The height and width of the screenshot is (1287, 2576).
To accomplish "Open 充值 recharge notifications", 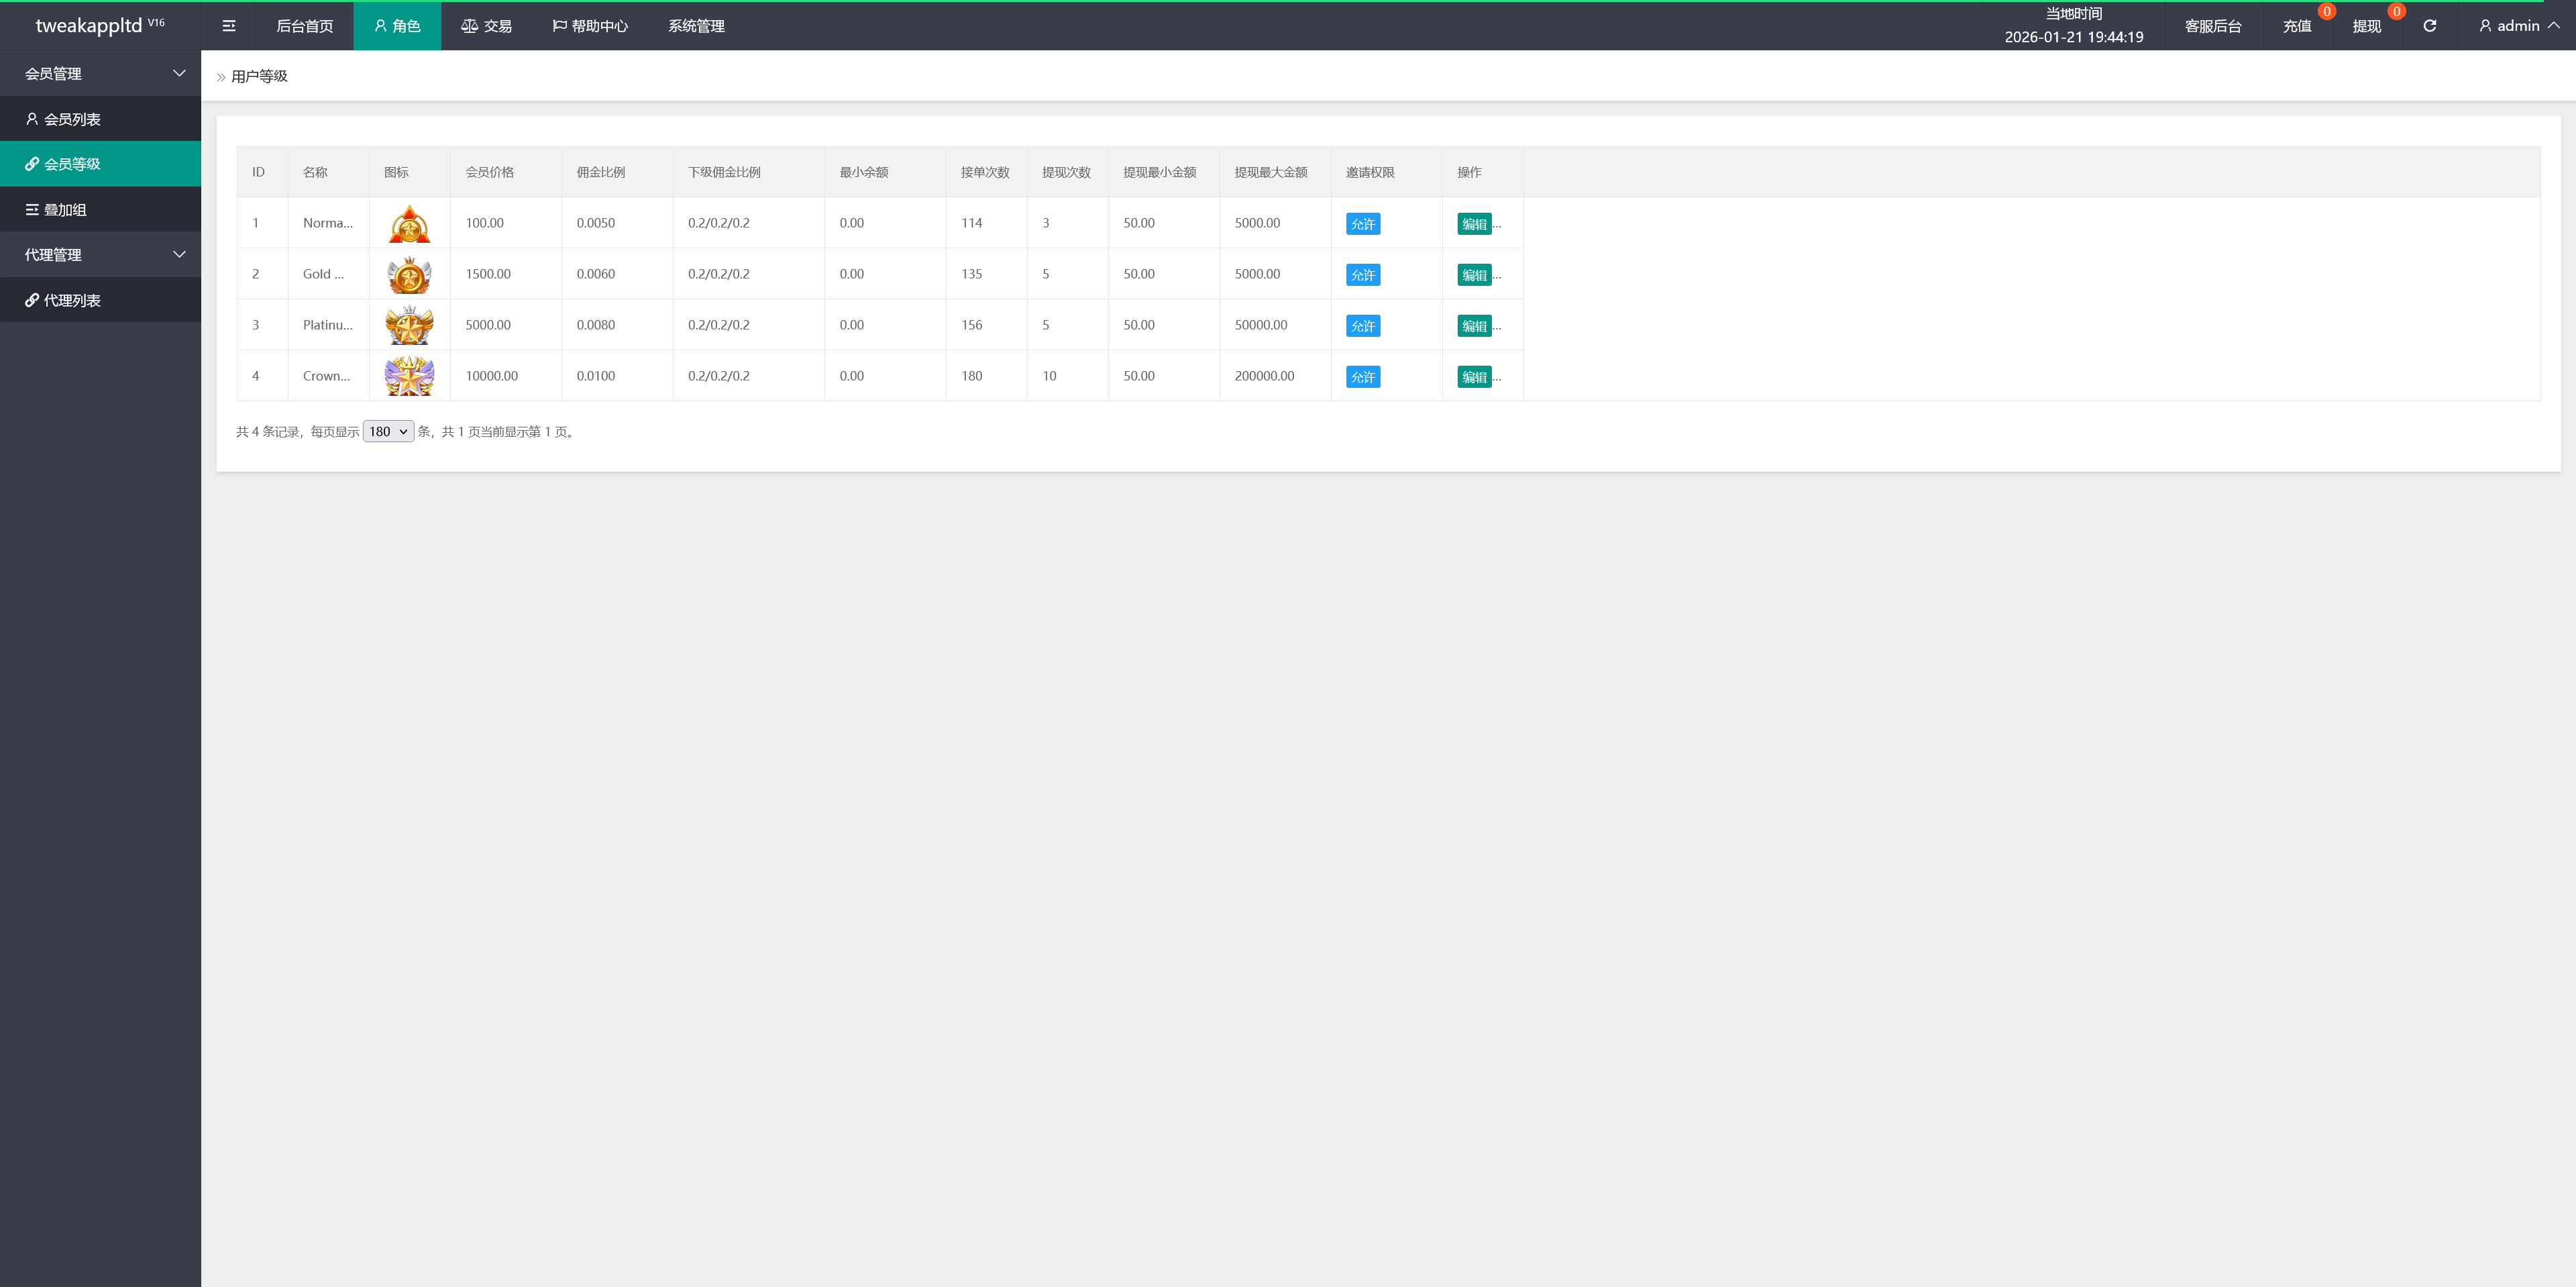I will (x=2296, y=26).
